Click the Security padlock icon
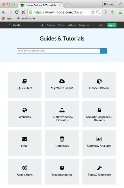This screenshot has height=188, width=124. pyautogui.click(x=99, y=110)
